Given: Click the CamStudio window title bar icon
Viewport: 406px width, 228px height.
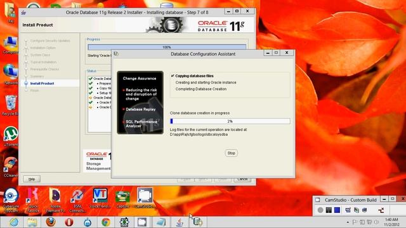Looking at the screenshot, I should click(318, 200).
